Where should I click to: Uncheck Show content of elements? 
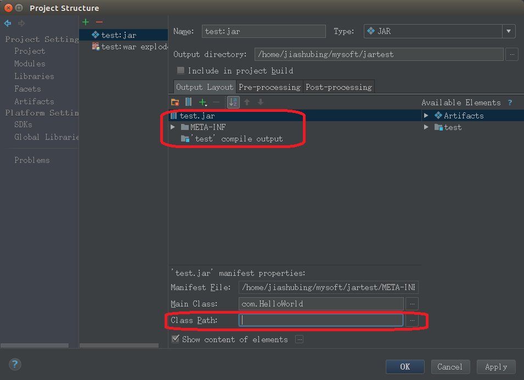pos(176,339)
